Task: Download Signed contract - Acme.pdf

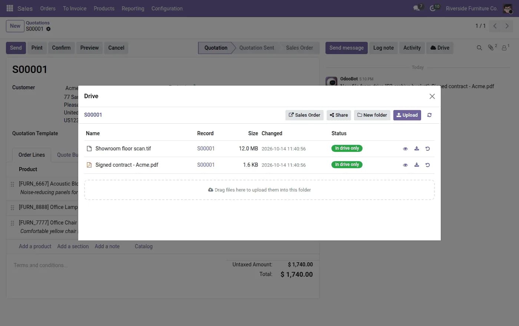Action: tap(417, 165)
